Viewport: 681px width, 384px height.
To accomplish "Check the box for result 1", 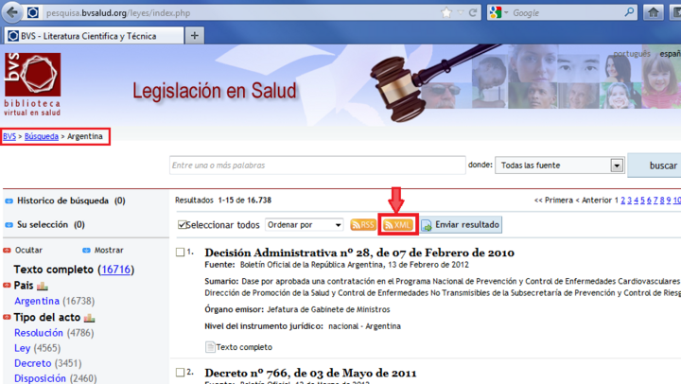I will coord(181,252).
